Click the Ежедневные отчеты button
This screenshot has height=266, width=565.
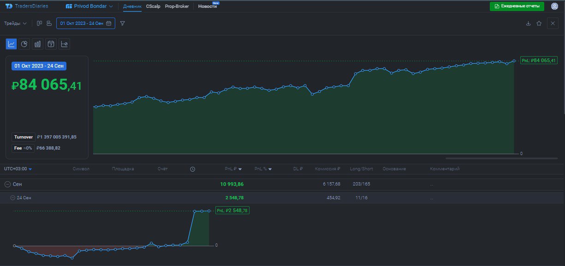(517, 6)
